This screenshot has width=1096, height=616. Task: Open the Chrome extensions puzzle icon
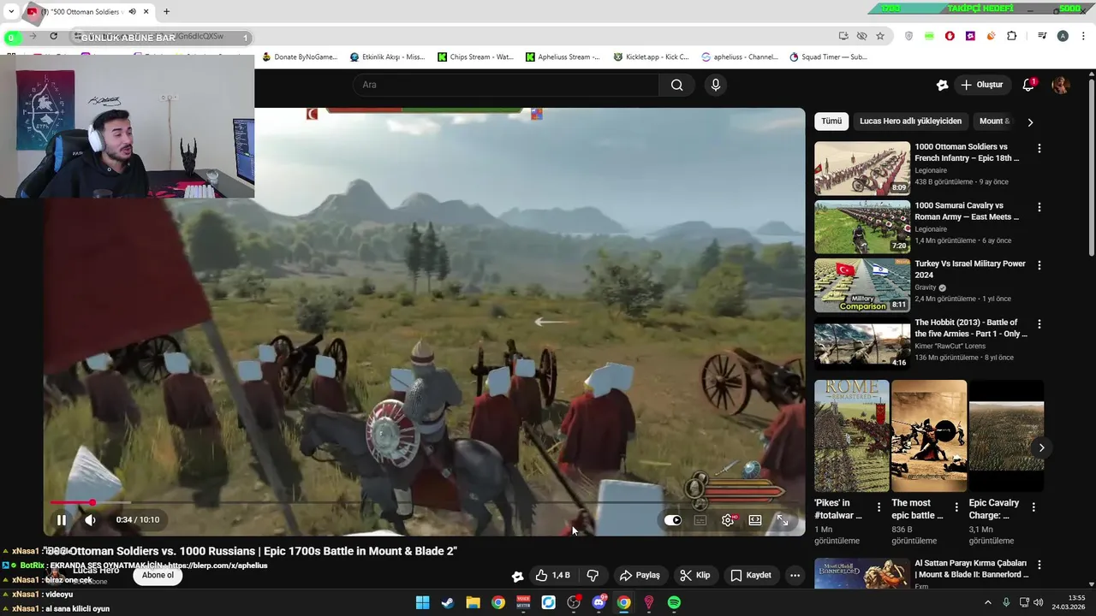[x=1012, y=36]
